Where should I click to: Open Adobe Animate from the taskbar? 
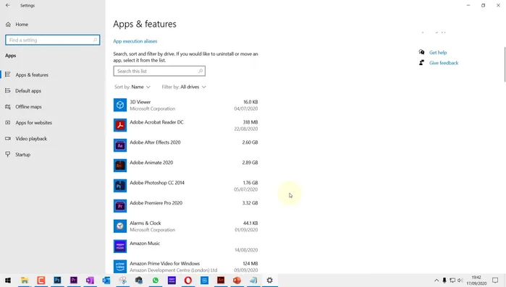coord(221,280)
